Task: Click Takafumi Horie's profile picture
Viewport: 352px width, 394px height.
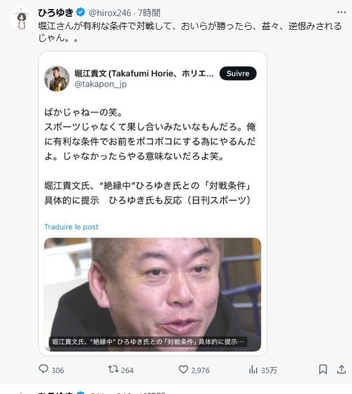Action: 57,78
